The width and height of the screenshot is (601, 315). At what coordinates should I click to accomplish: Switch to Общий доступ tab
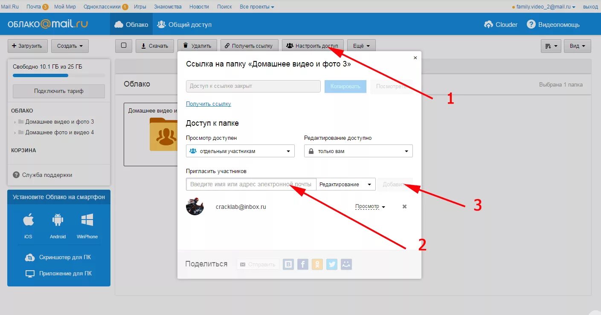[184, 24]
